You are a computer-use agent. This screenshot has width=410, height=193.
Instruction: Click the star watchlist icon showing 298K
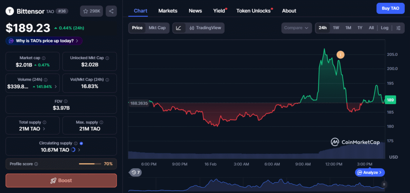[91, 11]
